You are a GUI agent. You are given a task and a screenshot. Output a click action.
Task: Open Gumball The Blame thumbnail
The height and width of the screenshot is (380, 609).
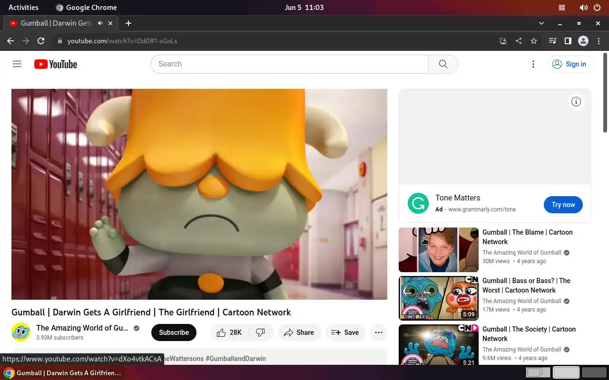pos(439,250)
